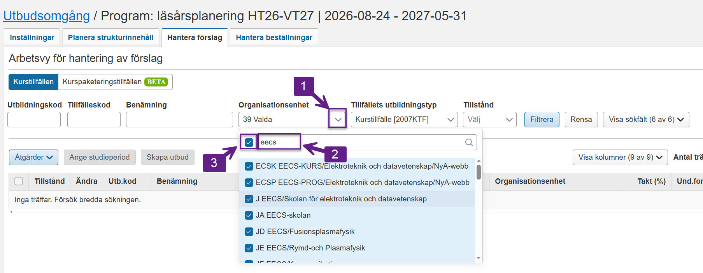This screenshot has height=273, width=703.
Task: Expand the Organisationsenhet dropdown arrow
Action: click(338, 120)
